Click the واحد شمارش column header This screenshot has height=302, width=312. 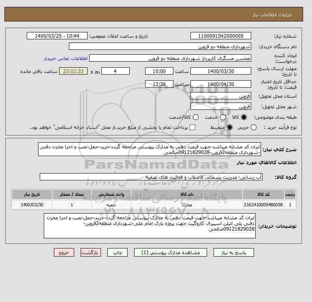111,194
